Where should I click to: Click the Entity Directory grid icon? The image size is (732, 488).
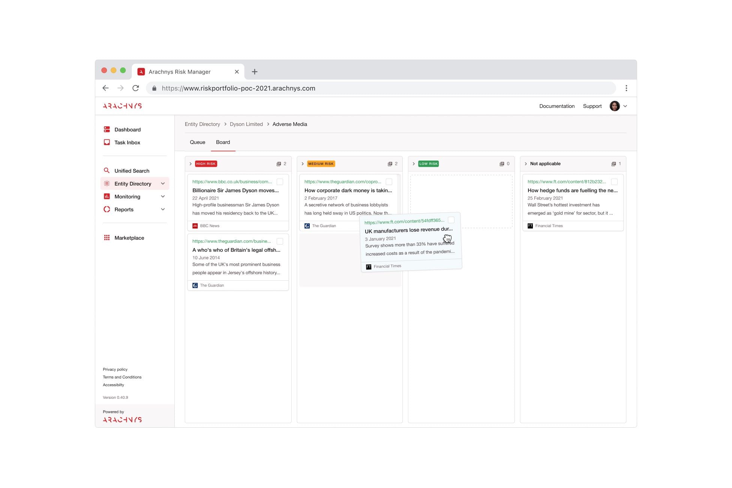[x=107, y=184]
